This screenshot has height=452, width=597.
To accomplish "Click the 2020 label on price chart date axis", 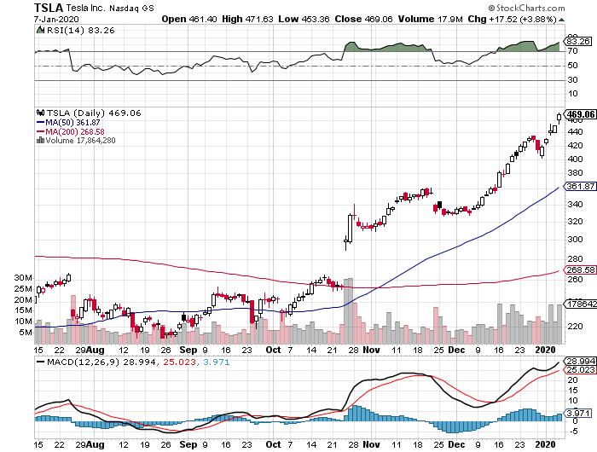I will 545,350.
